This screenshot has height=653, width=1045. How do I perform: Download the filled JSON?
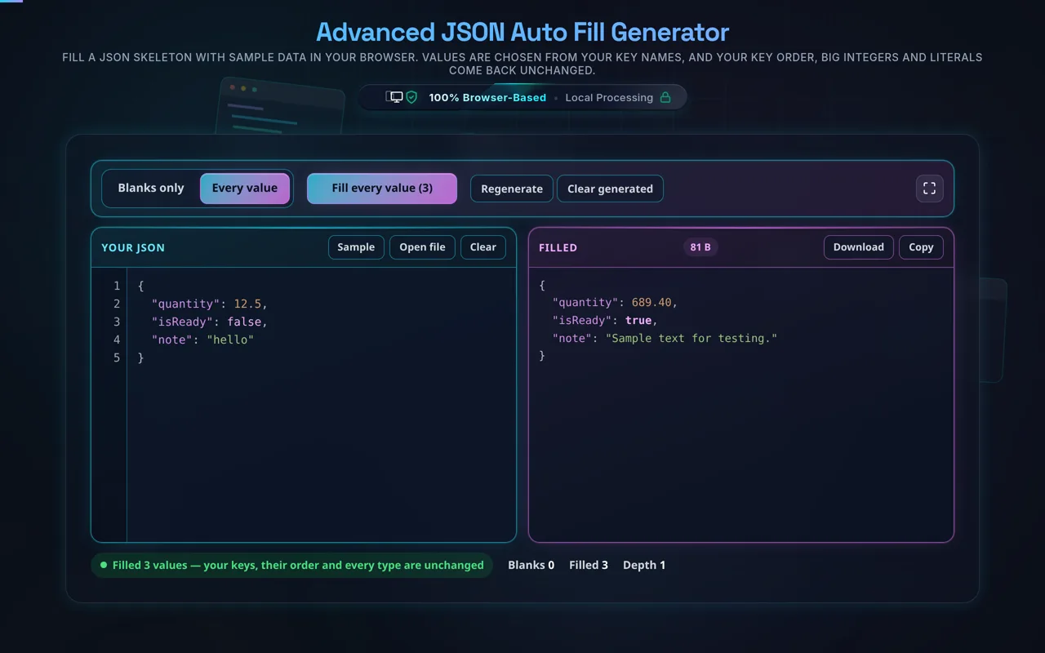click(859, 247)
